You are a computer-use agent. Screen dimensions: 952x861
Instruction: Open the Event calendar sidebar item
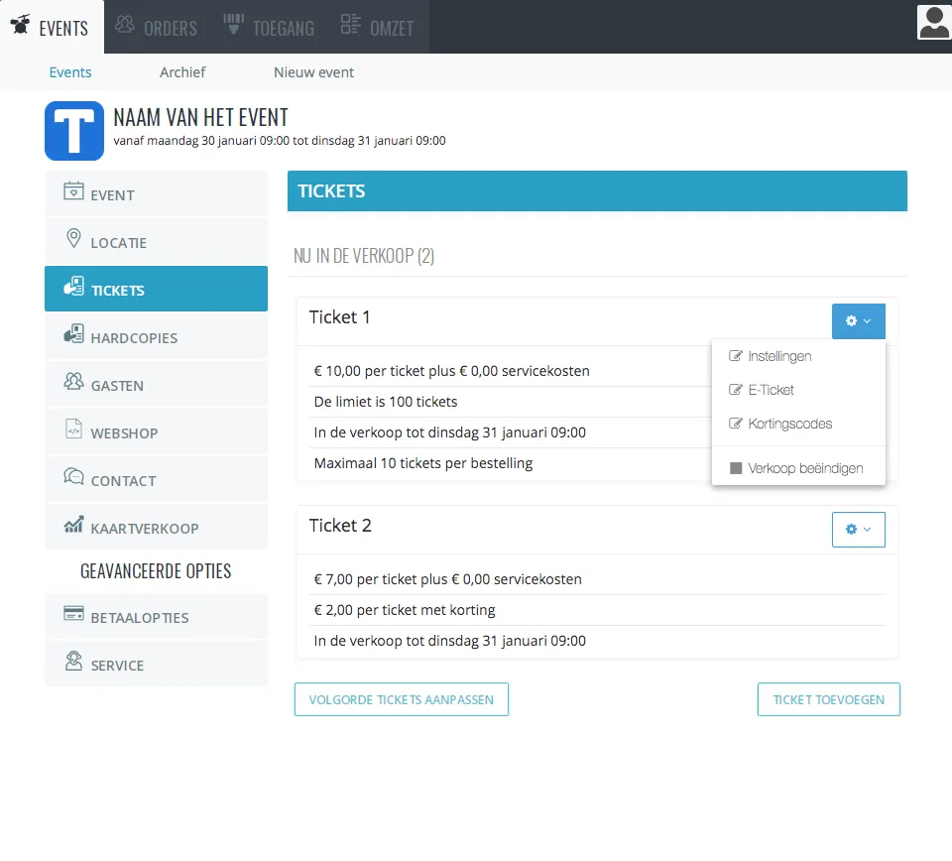tap(156, 194)
